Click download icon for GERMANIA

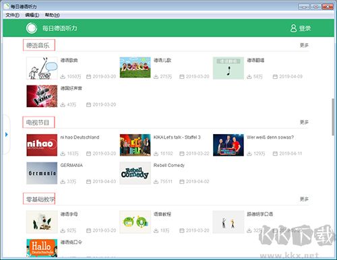pyautogui.click(x=63, y=182)
